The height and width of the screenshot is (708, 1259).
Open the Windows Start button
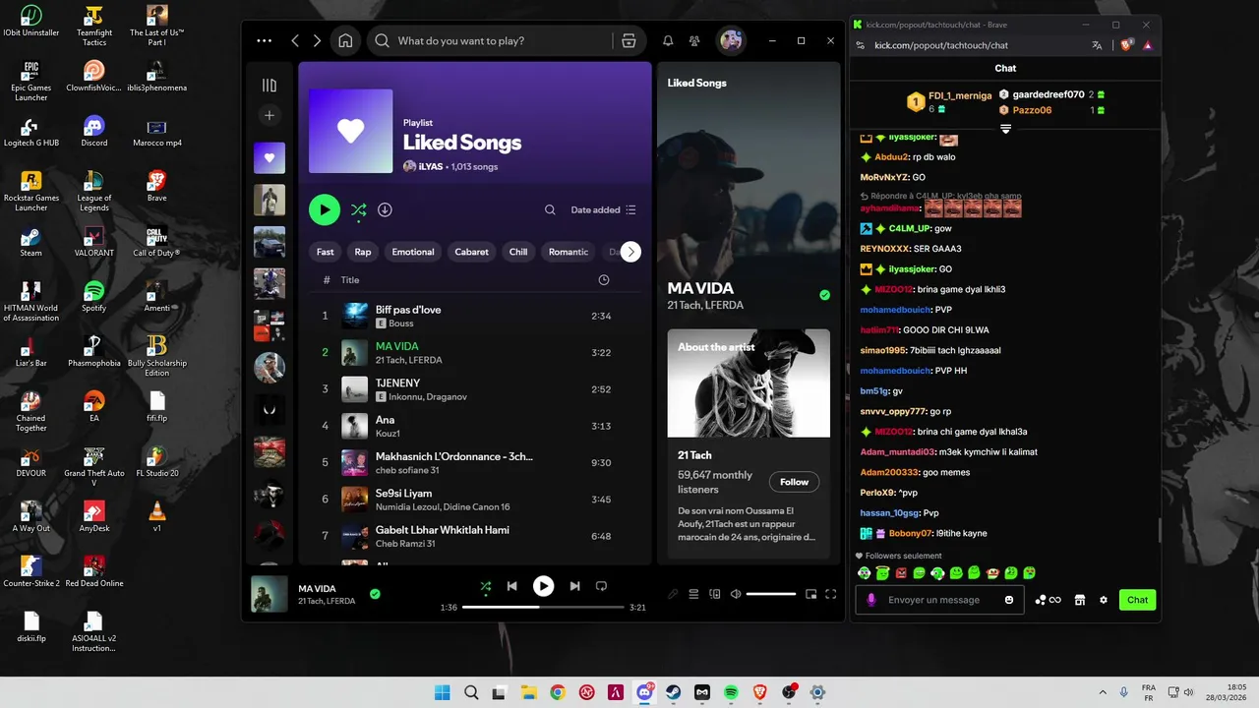[x=443, y=692]
